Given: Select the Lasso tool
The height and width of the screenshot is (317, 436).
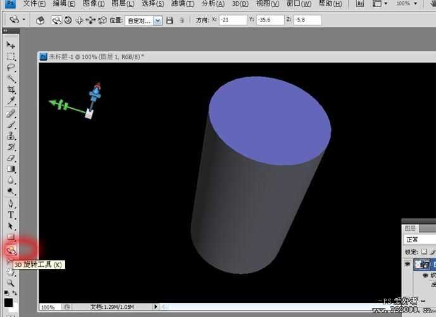Looking at the screenshot, I should (11, 67).
